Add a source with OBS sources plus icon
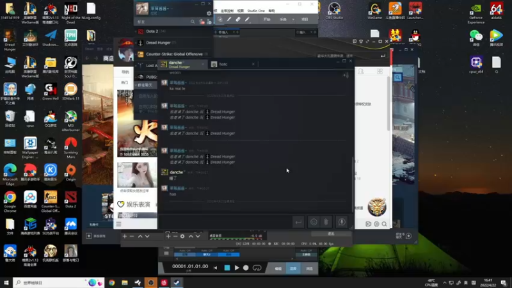Image resolution: width=512 pixels, height=288 pixels. pyautogui.click(x=168, y=236)
